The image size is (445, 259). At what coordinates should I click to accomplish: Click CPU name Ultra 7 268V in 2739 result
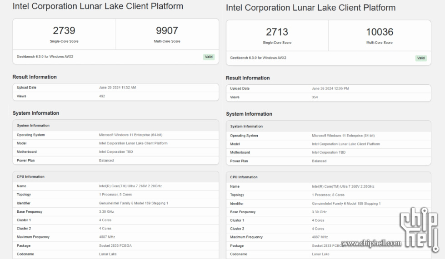coord(130,186)
